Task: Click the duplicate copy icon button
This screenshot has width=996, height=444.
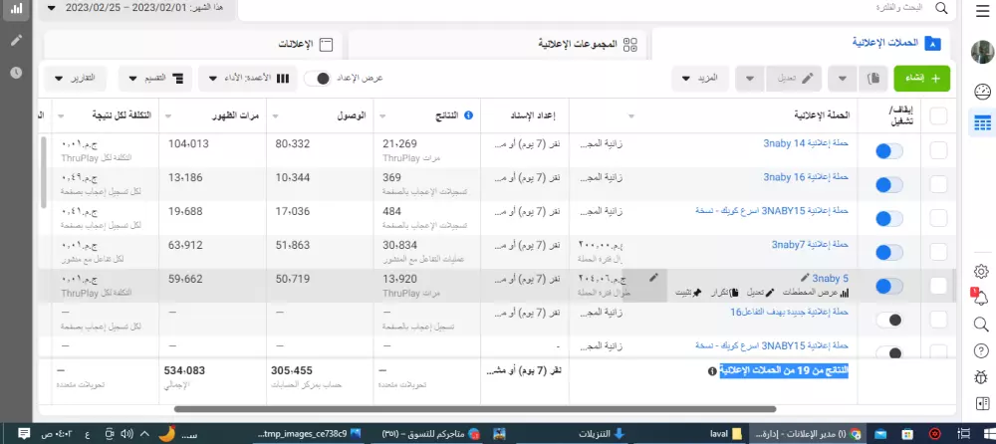Action: click(x=873, y=78)
